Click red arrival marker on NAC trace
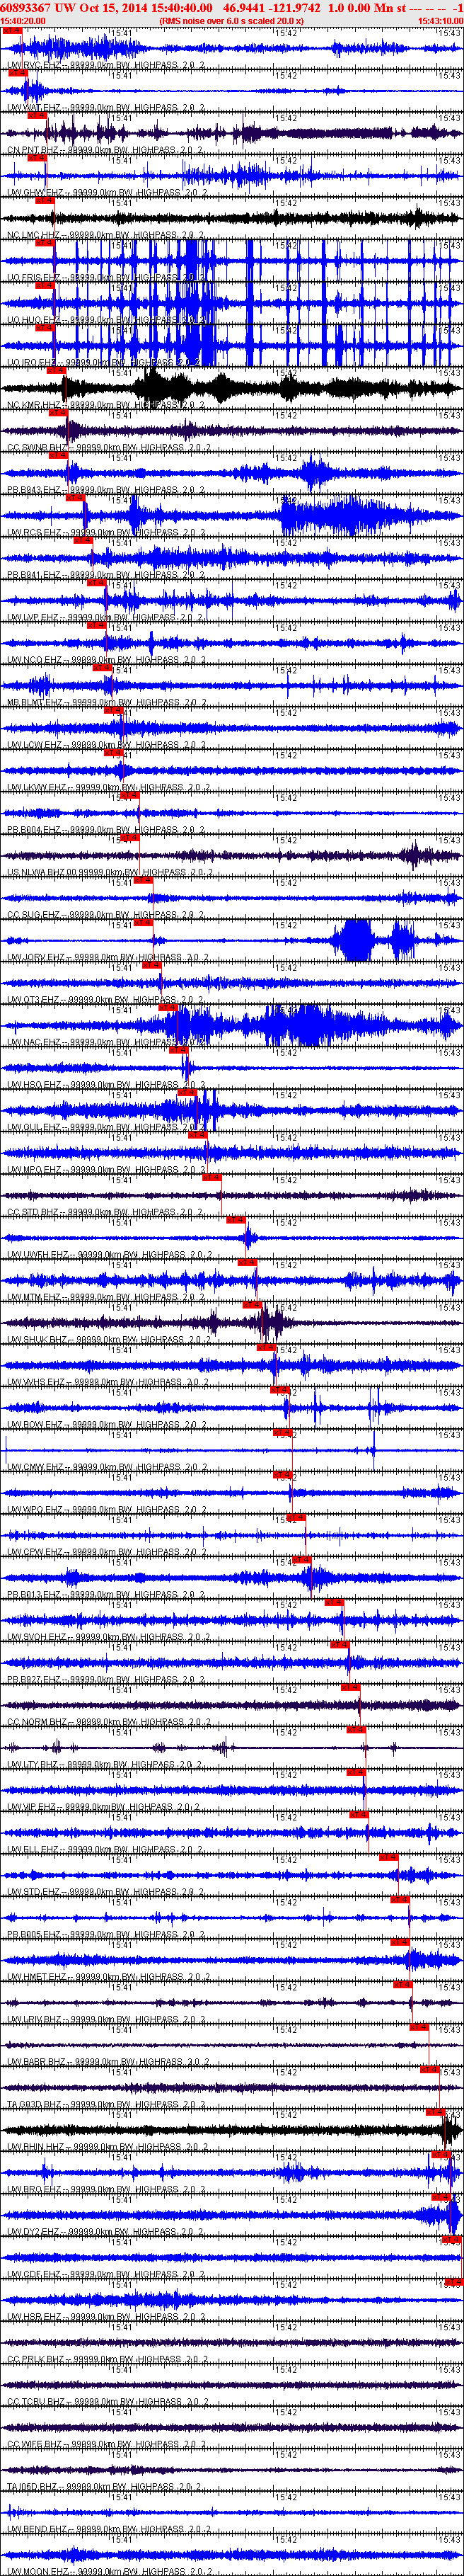Viewport: 464px width, 2576px height. pyautogui.click(x=168, y=1008)
